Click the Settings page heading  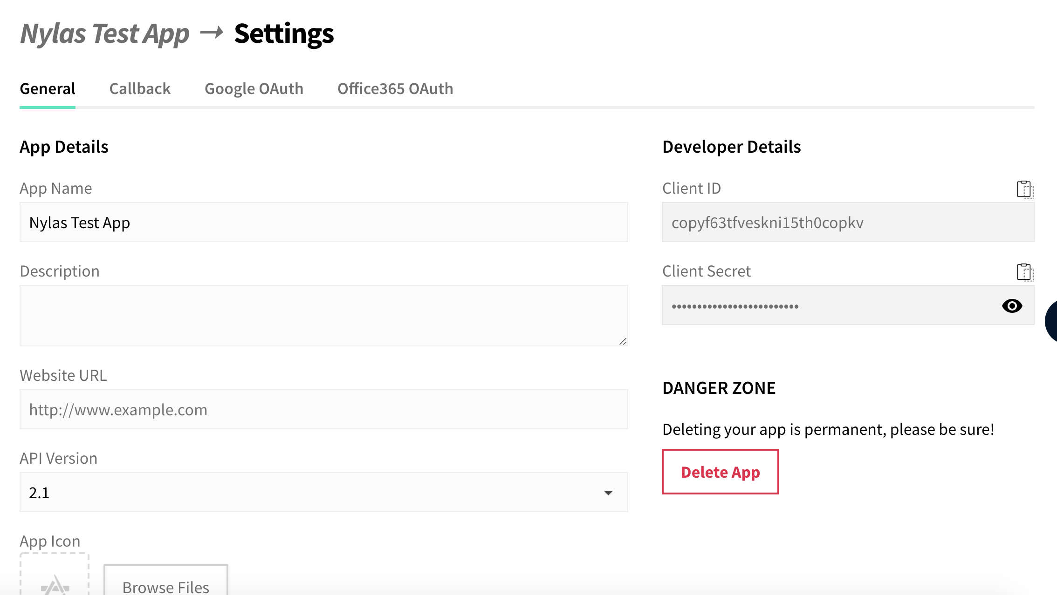point(284,34)
